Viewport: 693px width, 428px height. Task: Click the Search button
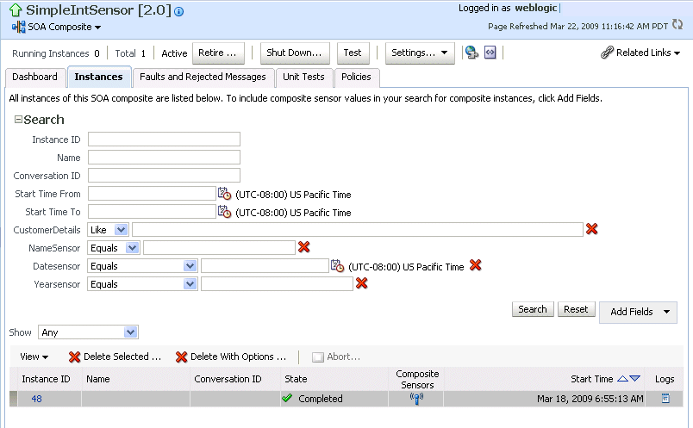click(x=533, y=309)
